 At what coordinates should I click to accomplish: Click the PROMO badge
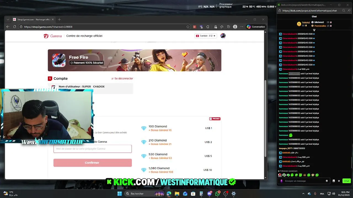click(x=215, y=119)
